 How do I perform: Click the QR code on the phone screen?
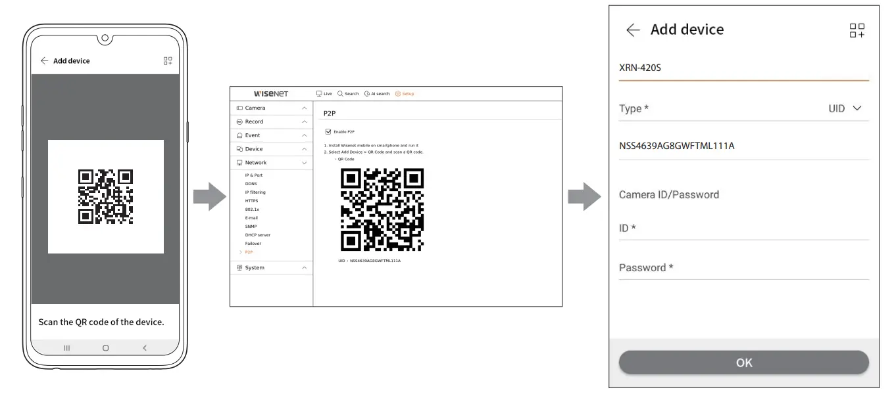point(105,196)
